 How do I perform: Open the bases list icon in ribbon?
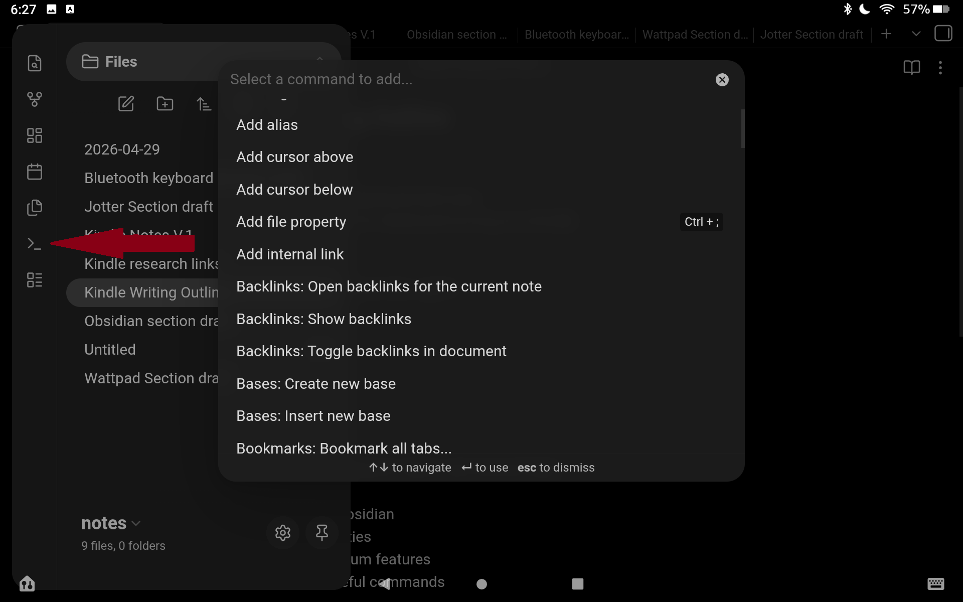tap(34, 280)
